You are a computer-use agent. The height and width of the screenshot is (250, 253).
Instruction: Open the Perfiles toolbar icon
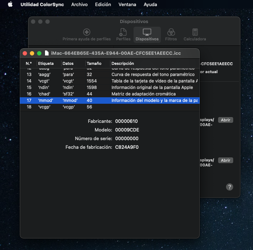pyautogui.click(x=123, y=35)
